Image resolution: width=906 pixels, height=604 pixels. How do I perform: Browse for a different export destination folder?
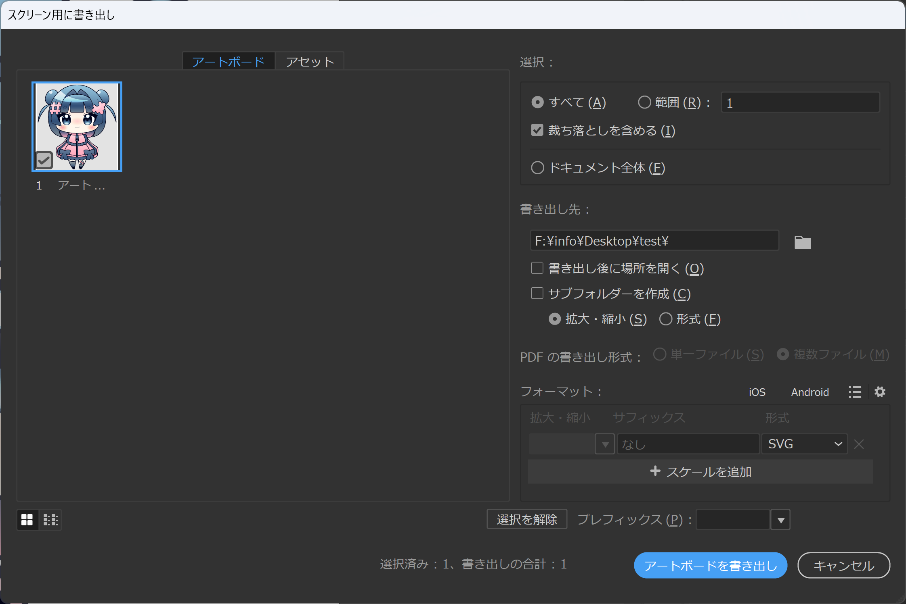click(x=802, y=242)
